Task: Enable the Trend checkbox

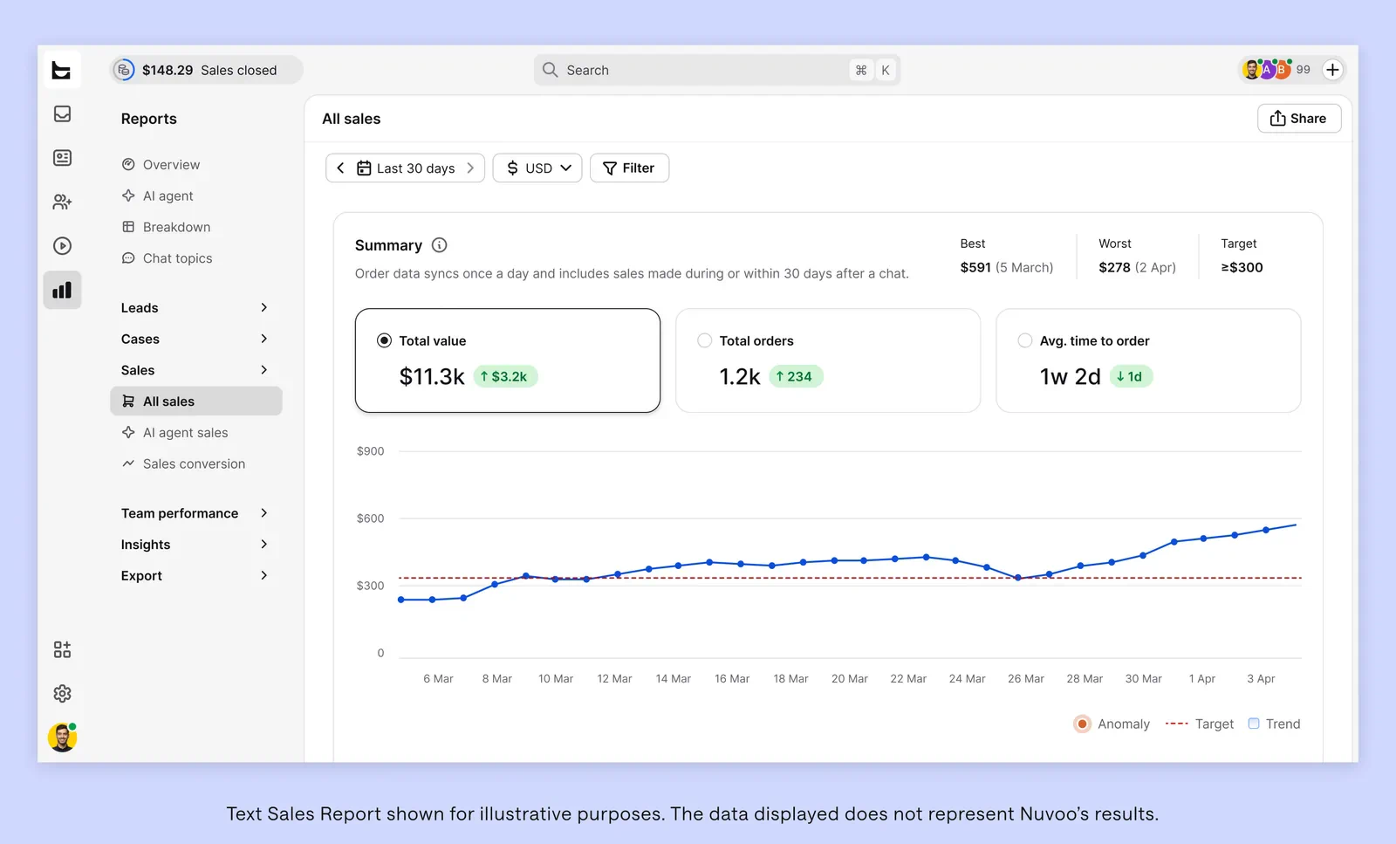Action: coord(1254,724)
